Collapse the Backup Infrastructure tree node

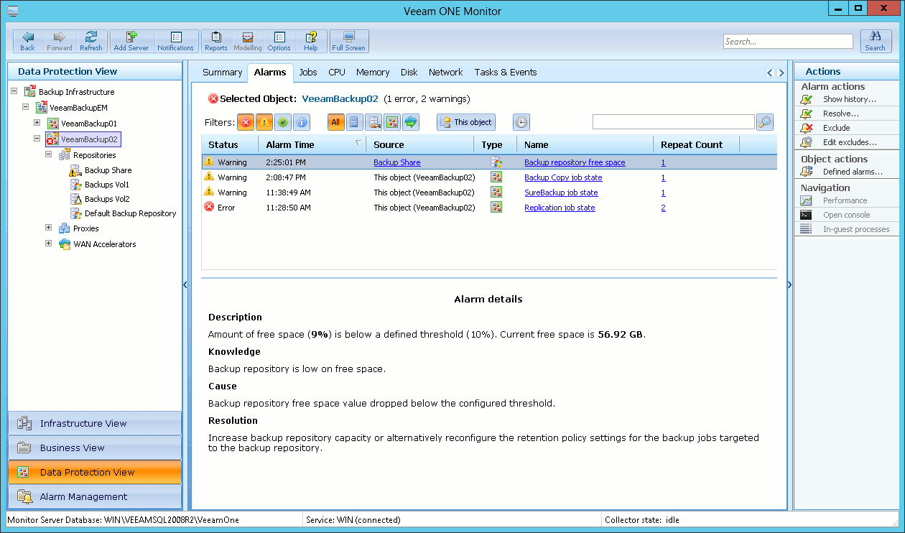click(15, 91)
